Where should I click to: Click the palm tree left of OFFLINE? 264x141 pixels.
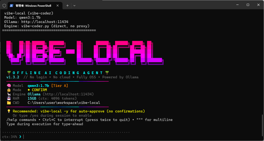9,73
